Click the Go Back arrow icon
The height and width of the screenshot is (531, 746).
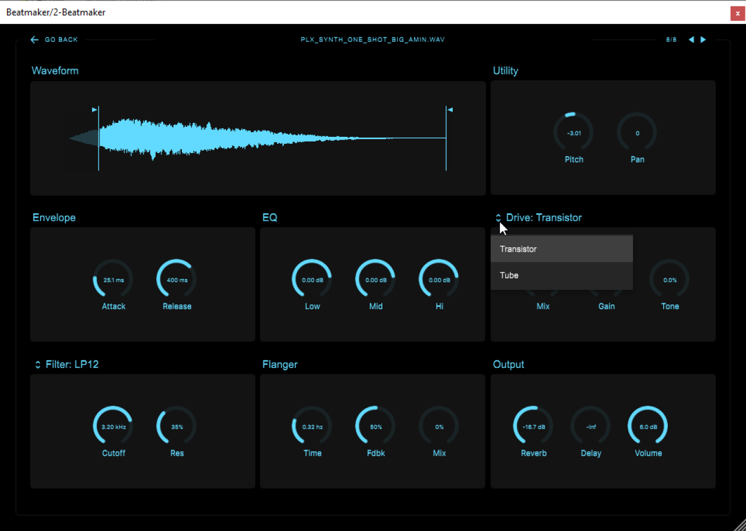pos(34,40)
